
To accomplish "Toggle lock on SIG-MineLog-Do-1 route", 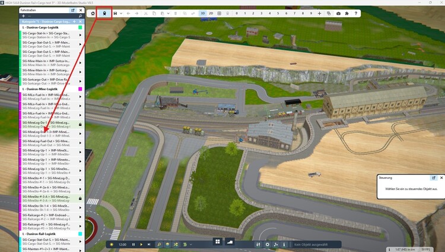I will point(80,124).
